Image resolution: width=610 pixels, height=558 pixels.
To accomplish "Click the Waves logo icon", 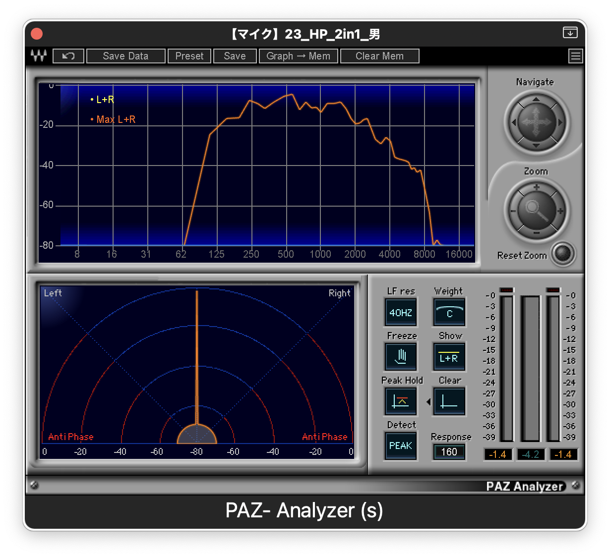I will tap(39, 56).
